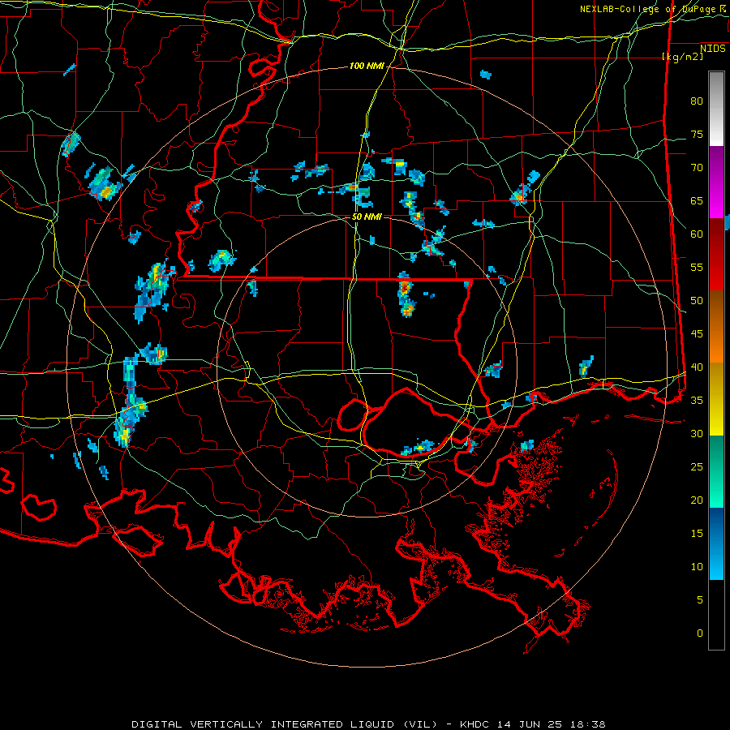Click the 45 value on the VIL scale
Screen dimensions: 730x730
click(x=697, y=334)
